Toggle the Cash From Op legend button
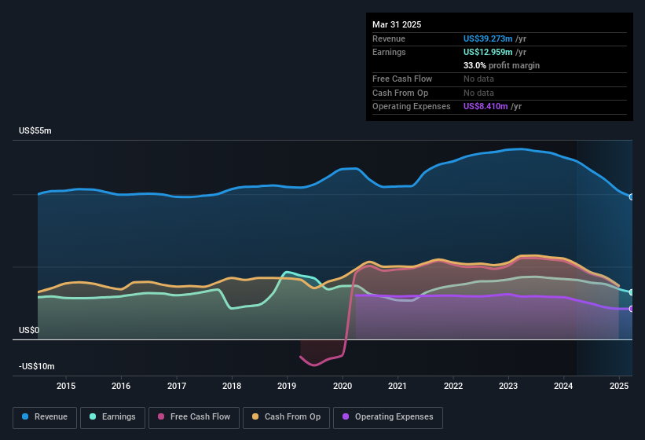Image resolution: width=645 pixels, height=440 pixels. pyautogui.click(x=286, y=417)
